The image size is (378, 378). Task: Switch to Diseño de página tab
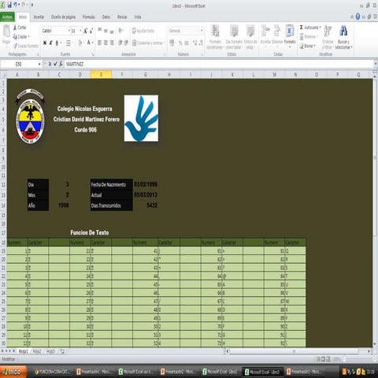pos(63,17)
